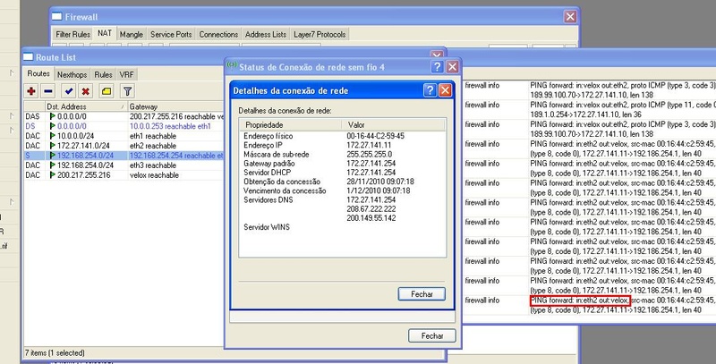The width and height of the screenshot is (716, 364).
Task: Select route 200.217.255.216
Action: tap(124, 175)
